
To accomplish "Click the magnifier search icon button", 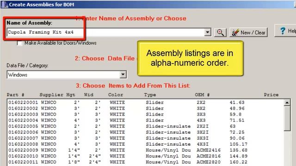I will (x=220, y=32).
